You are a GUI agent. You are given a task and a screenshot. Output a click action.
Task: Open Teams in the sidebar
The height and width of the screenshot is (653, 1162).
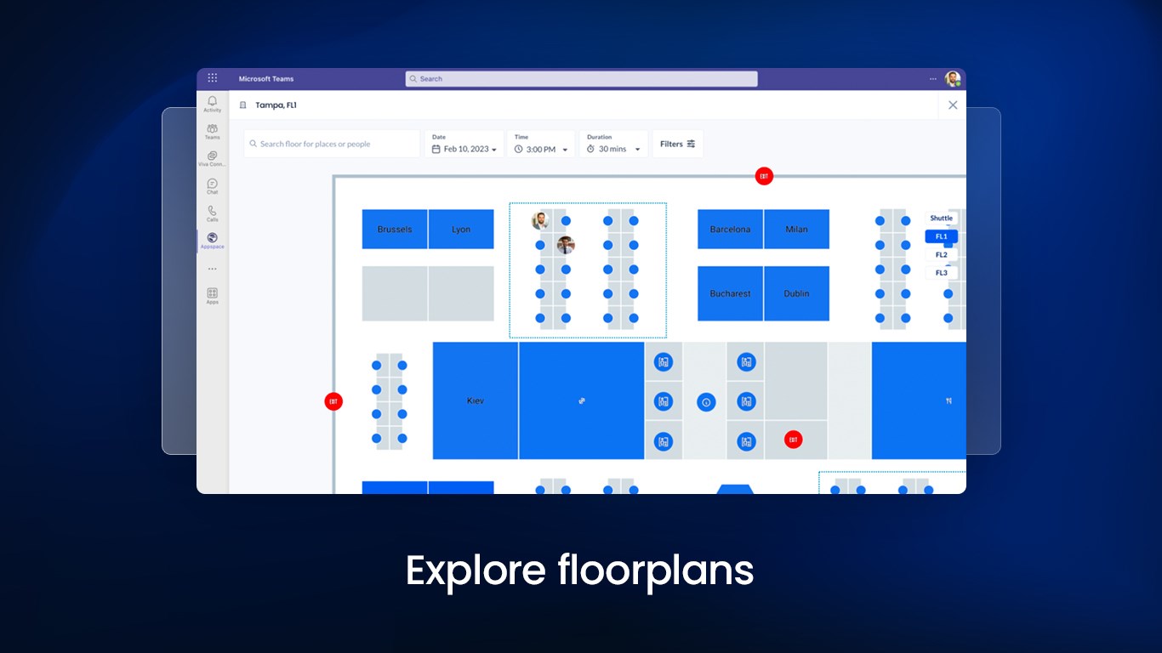click(x=213, y=131)
